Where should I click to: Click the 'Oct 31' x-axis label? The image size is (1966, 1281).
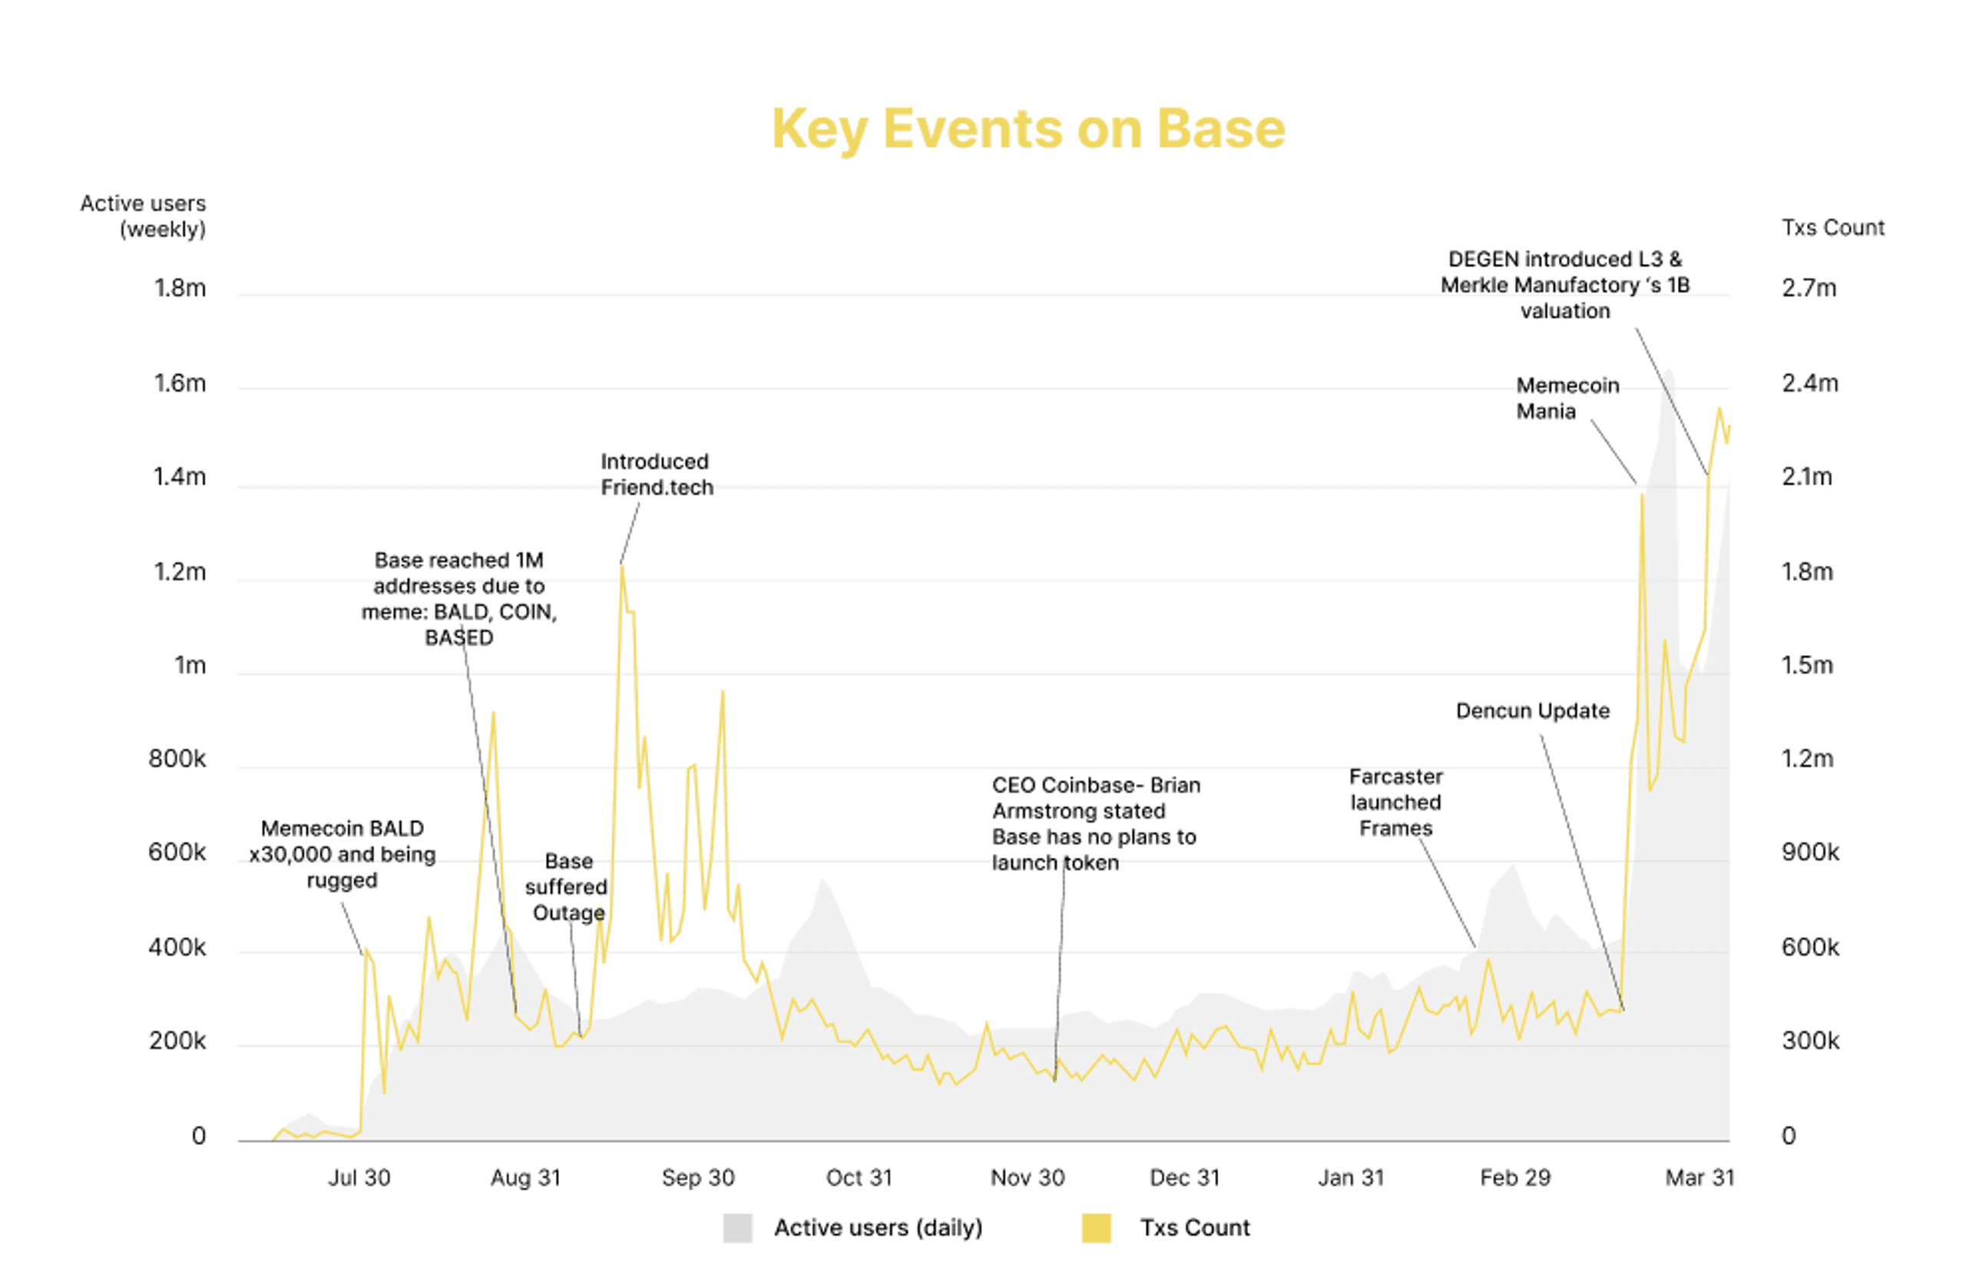tap(859, 1177)
